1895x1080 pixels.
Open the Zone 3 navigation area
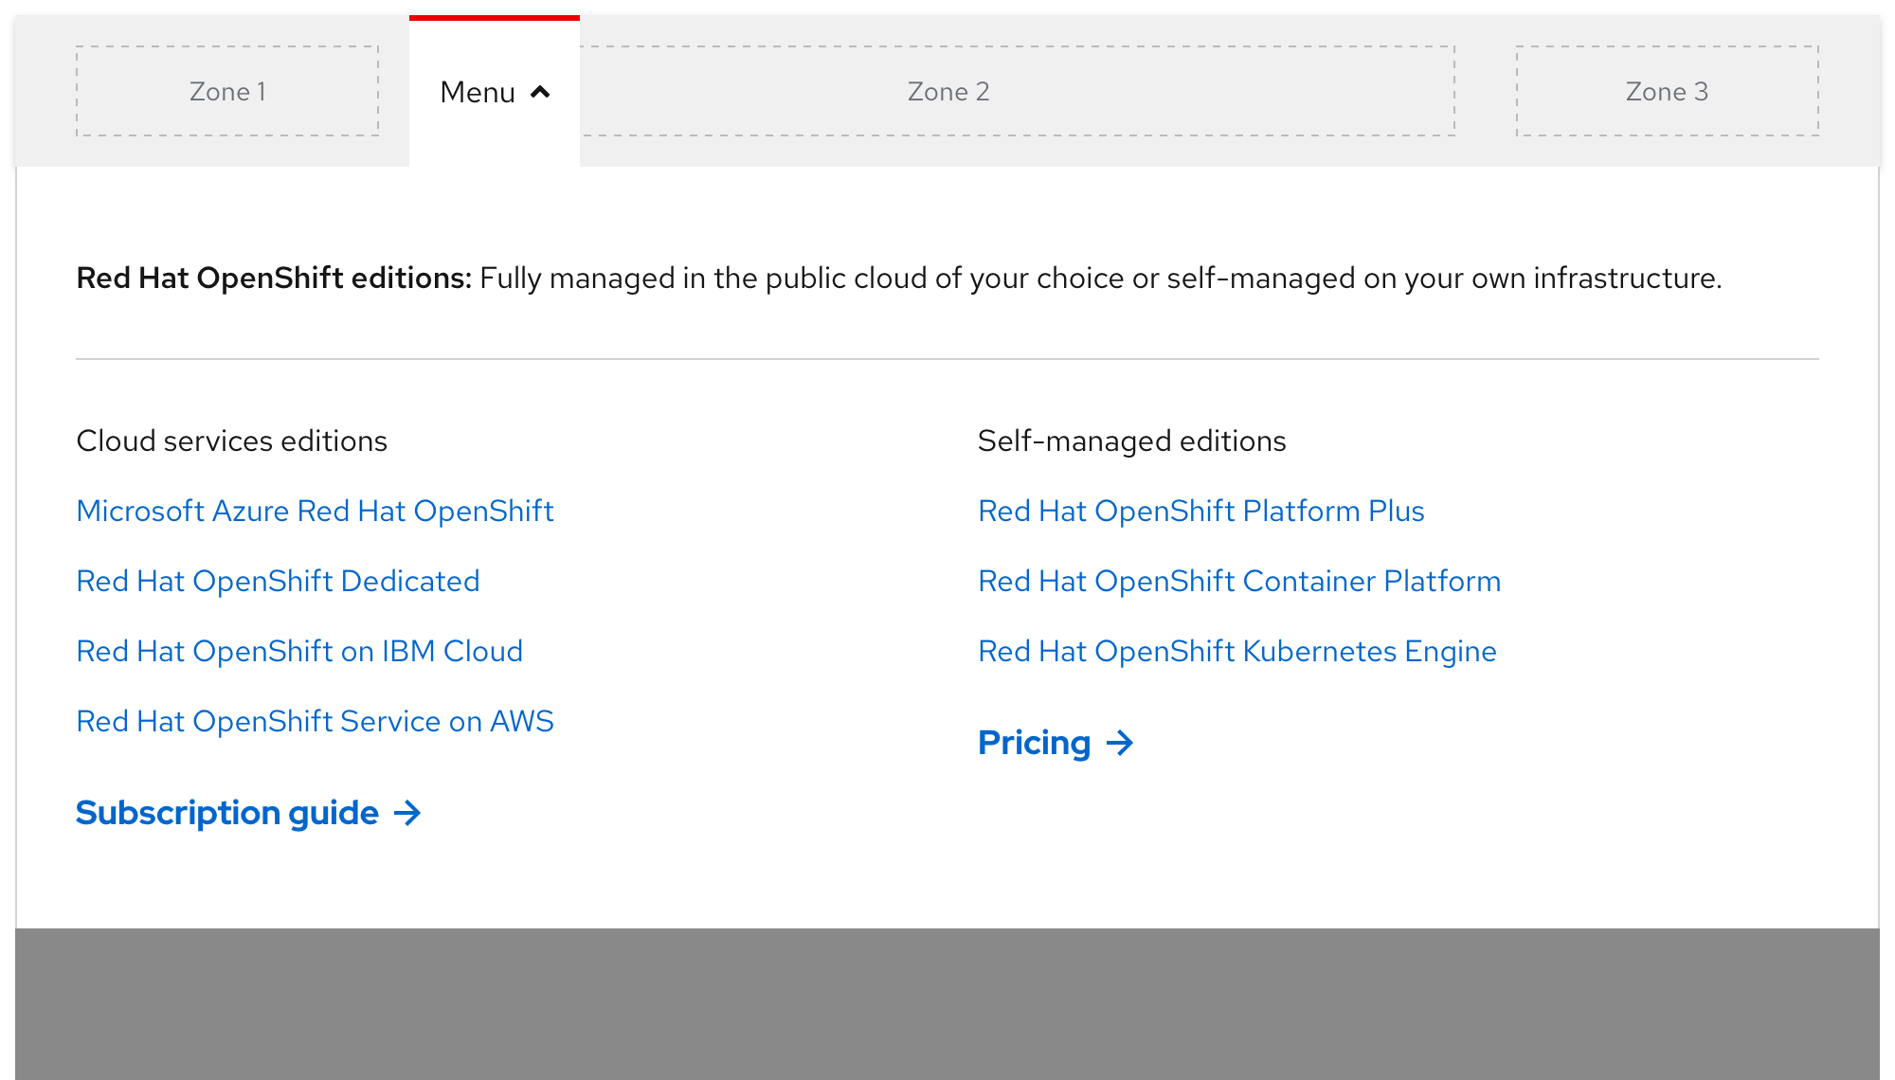coord(1668,91)
